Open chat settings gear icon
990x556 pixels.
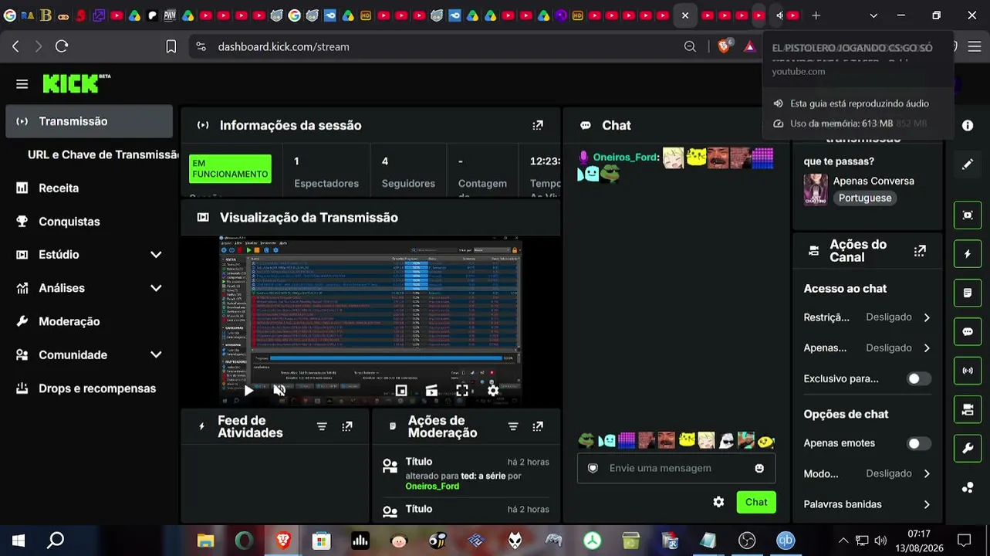[x=718, y=502]
